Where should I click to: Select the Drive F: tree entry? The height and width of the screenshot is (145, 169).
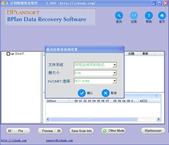[x=20, y=54]
